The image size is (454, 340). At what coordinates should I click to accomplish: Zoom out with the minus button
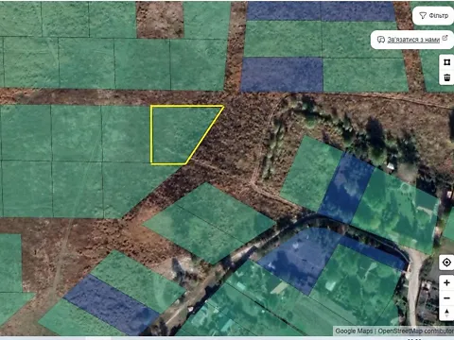[446, 297]
